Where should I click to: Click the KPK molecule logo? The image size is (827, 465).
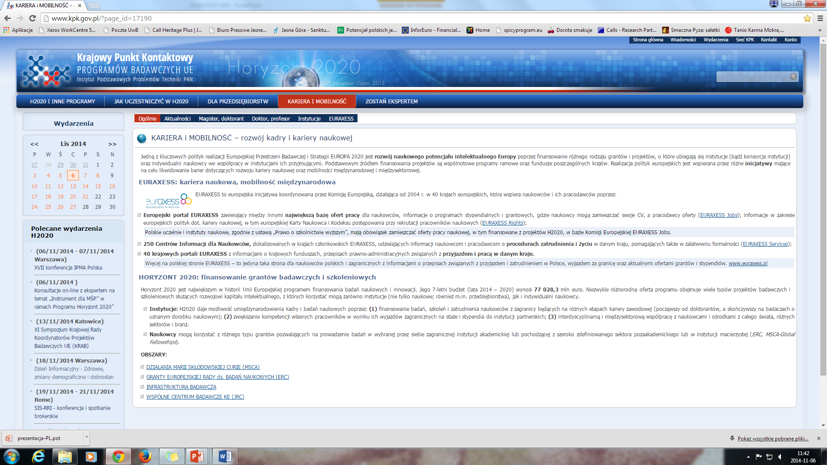point(46,71)
